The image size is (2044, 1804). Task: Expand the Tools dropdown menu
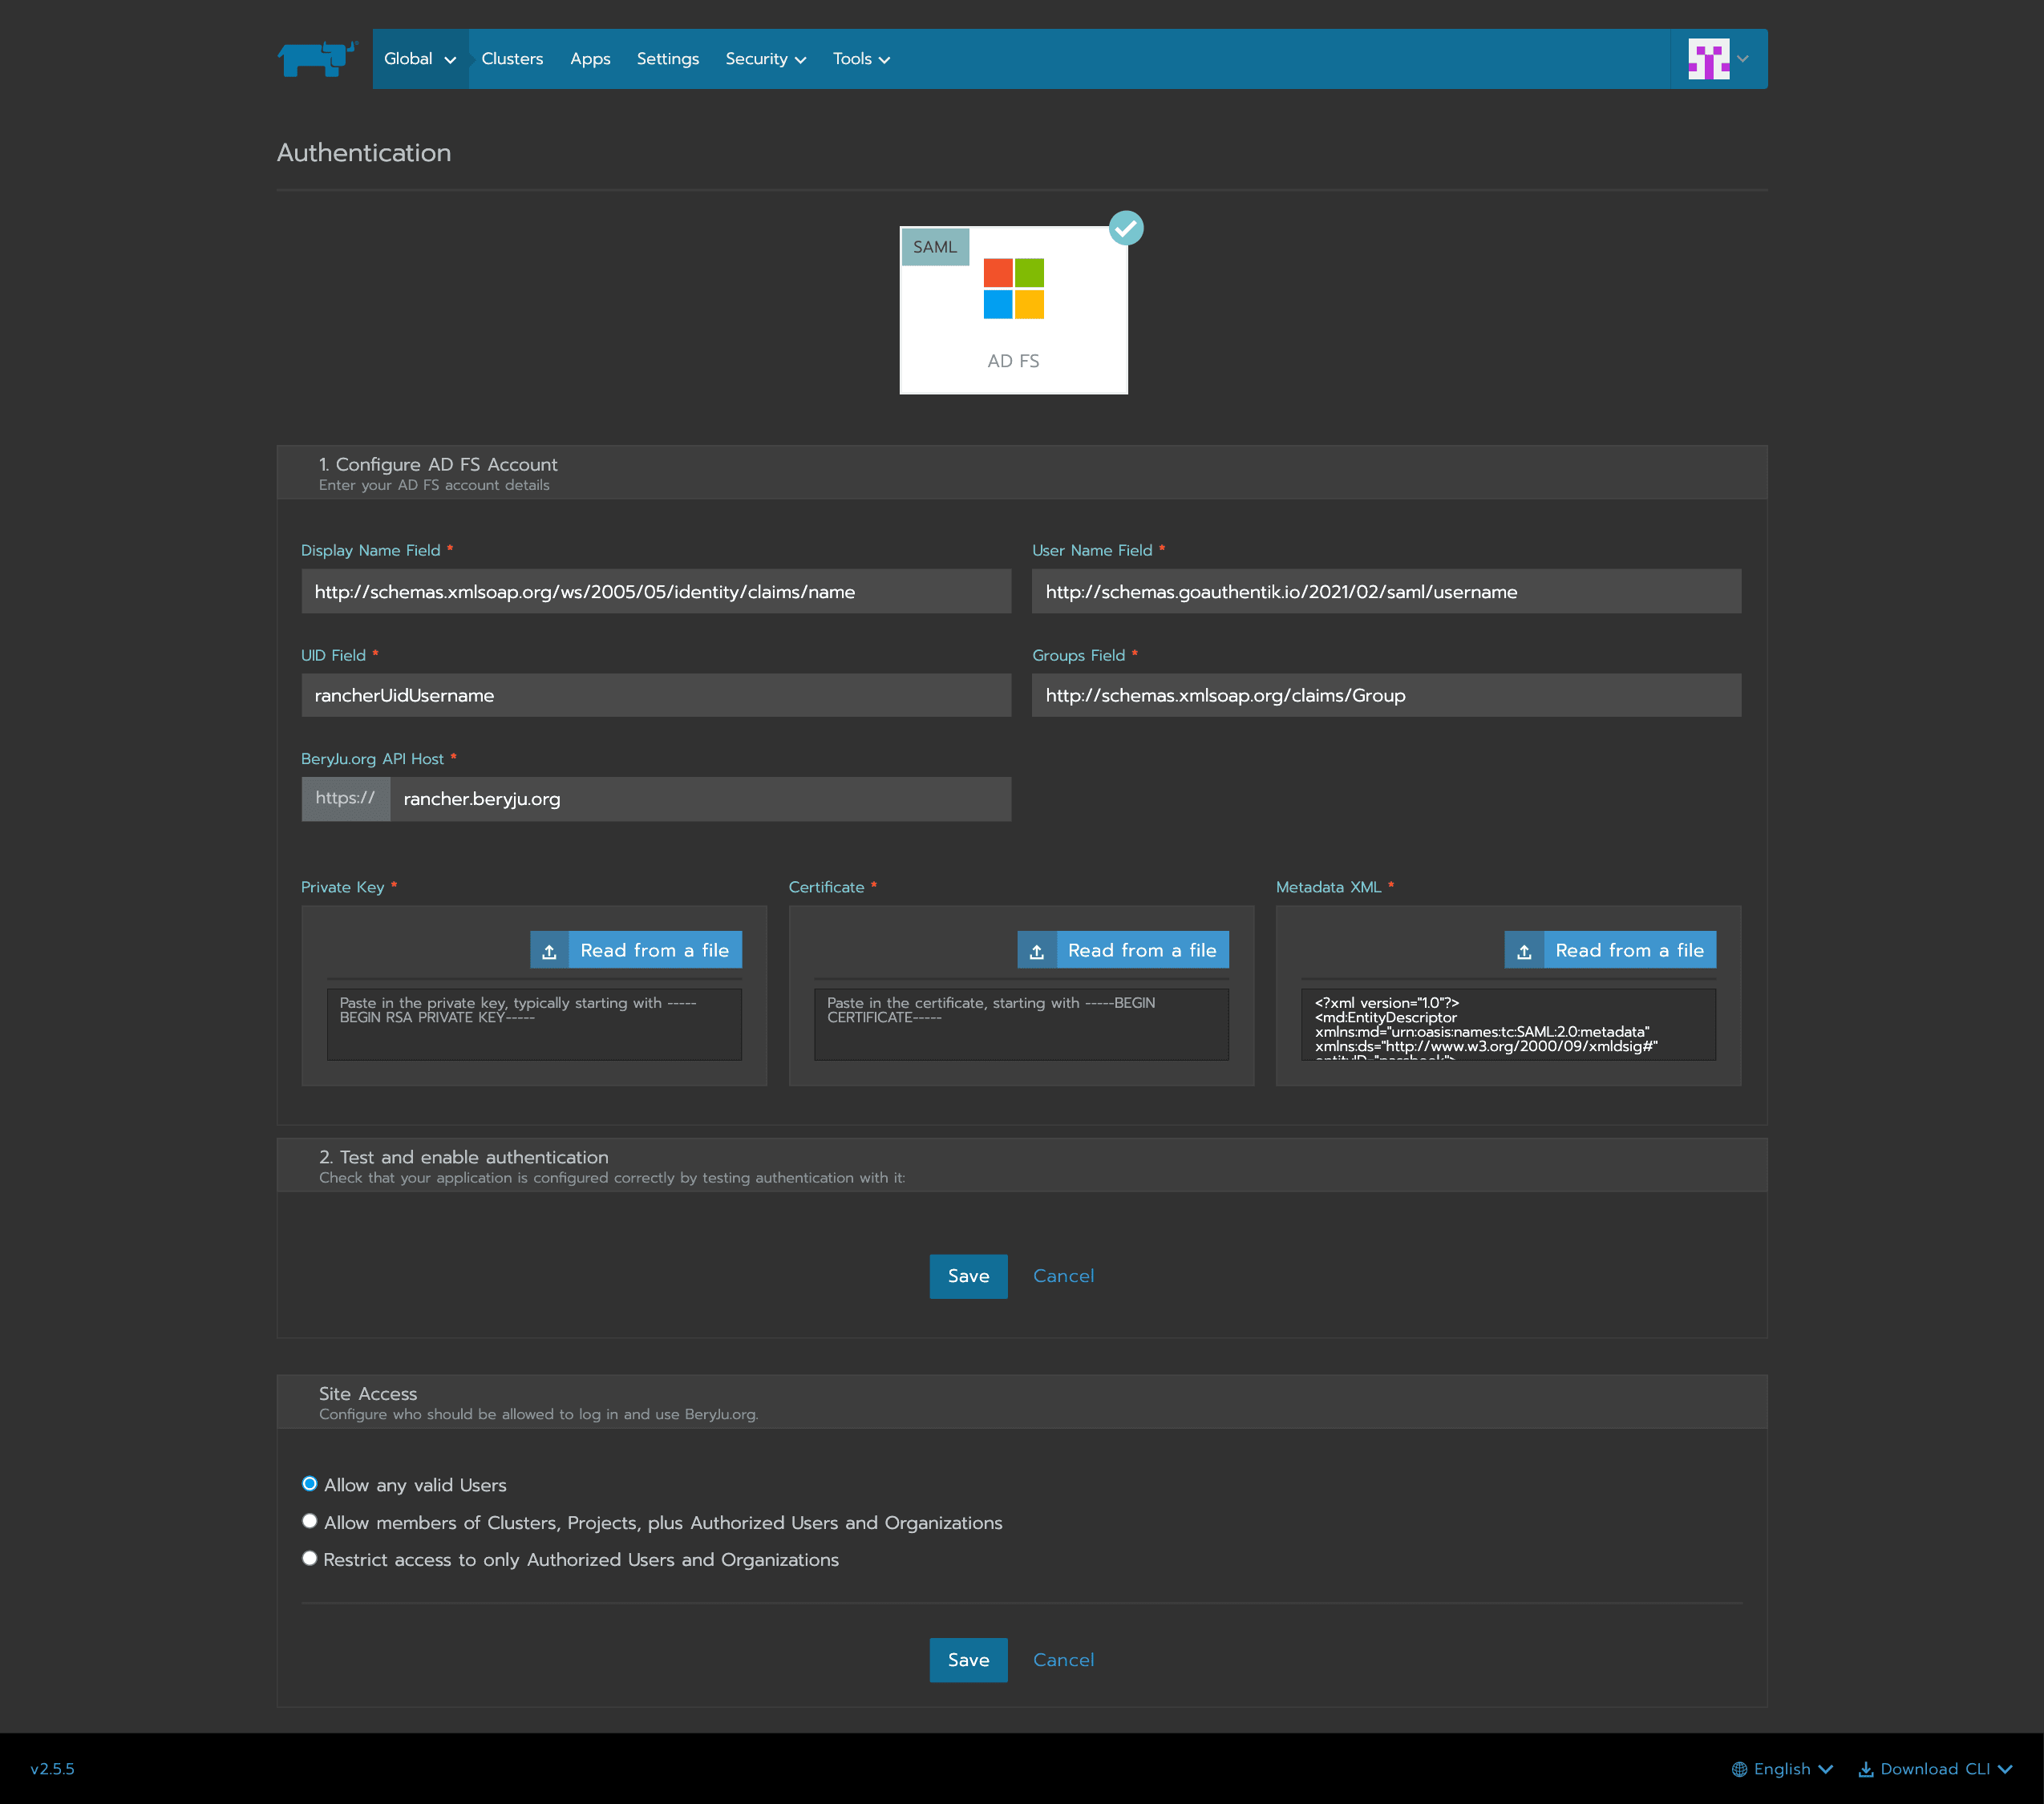(x=861, y=59)
